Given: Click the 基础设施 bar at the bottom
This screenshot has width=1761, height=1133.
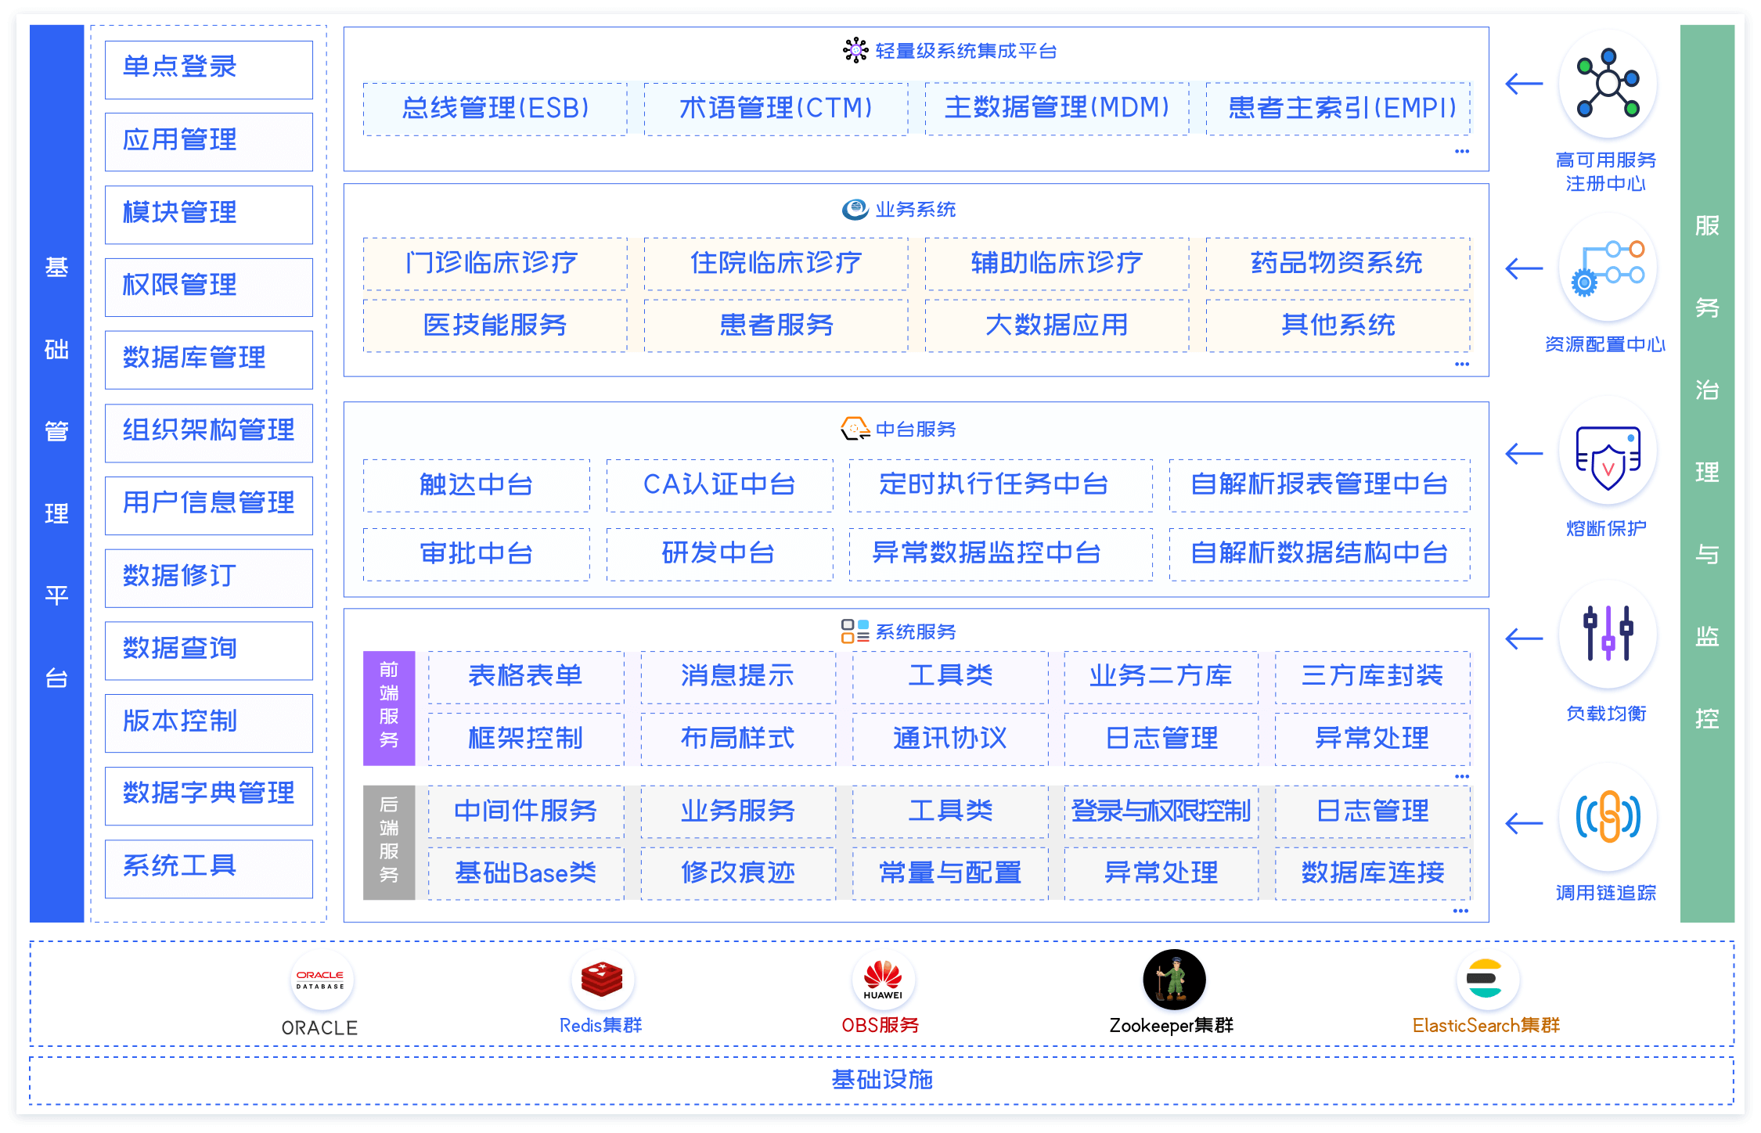Looking at the screenshot, I should [882, 1081].
